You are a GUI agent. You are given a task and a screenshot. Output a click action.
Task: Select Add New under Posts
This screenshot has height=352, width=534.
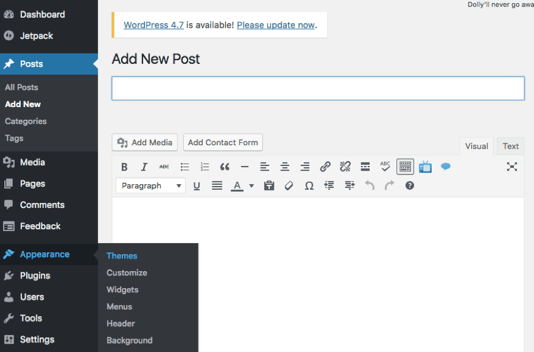[x=23, y=104]
